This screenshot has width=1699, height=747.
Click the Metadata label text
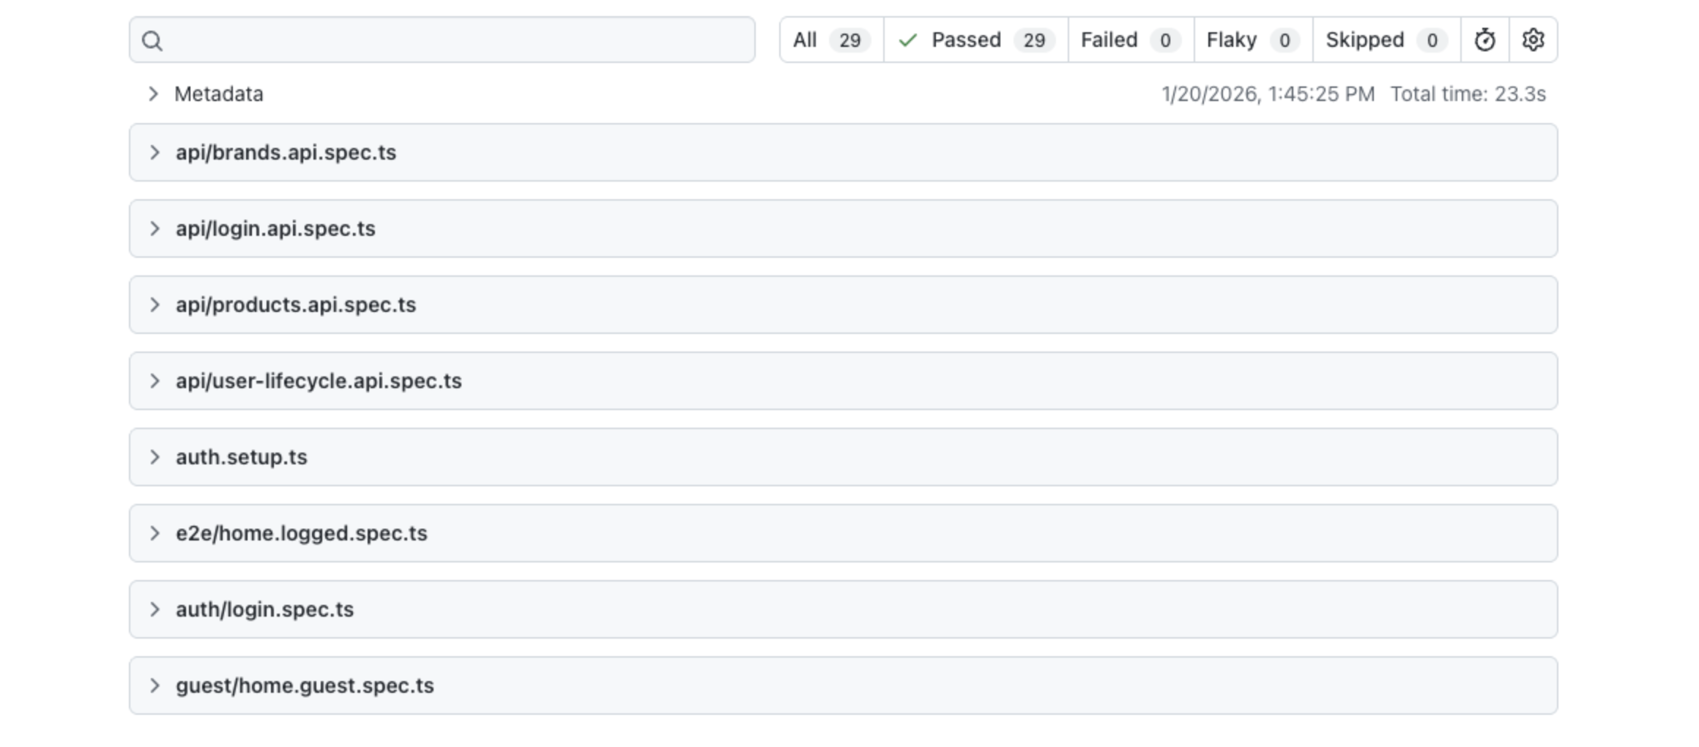pyautogui.click(x=218, y=94)
